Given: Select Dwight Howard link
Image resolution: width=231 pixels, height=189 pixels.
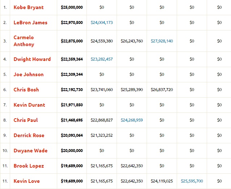Looking at the screenshot, I should click(x=32, y=59).
